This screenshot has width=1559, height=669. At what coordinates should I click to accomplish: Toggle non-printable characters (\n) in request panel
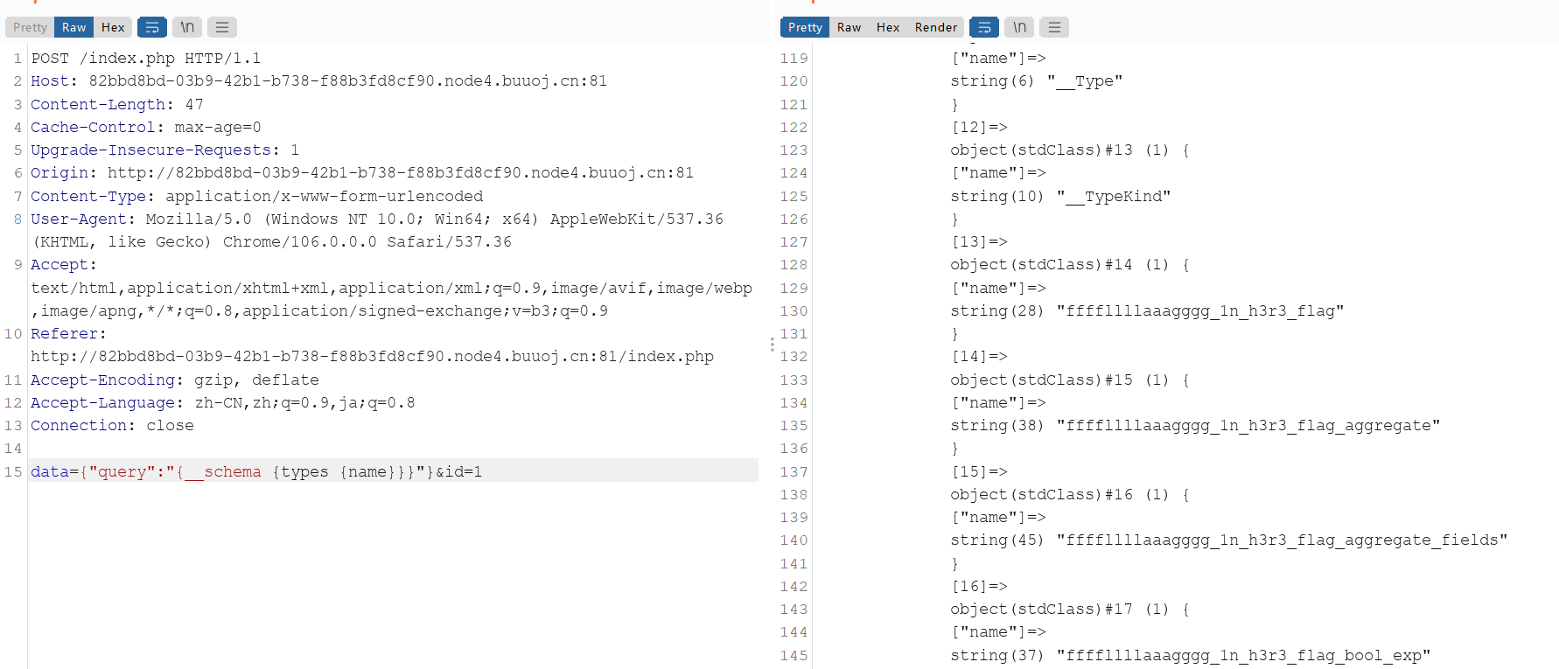(187, 27)
